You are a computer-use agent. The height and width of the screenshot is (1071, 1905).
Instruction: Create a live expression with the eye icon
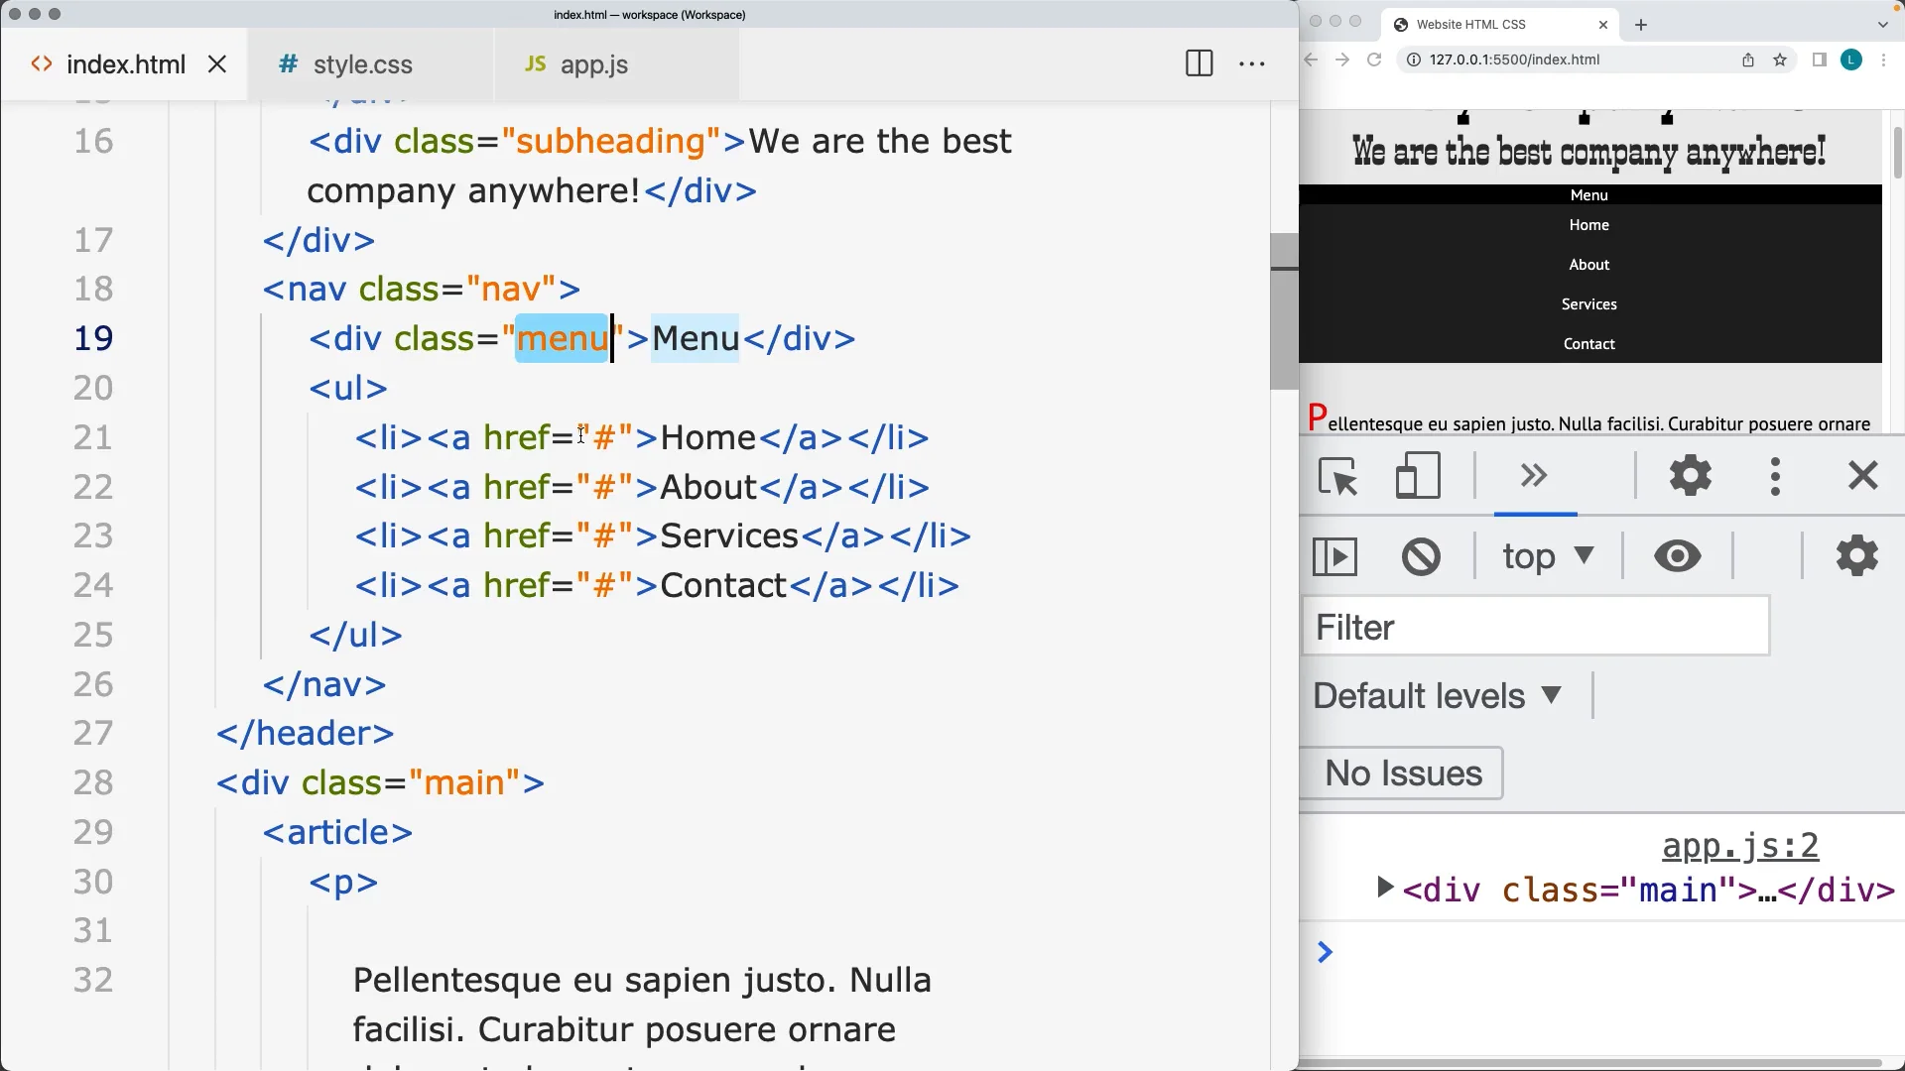click(x=1677, y=555)
